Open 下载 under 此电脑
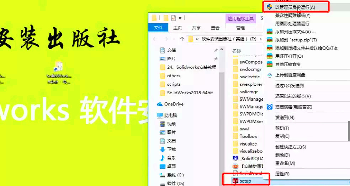350x186 pixels. pyautogui.click(x=171, y=150)
